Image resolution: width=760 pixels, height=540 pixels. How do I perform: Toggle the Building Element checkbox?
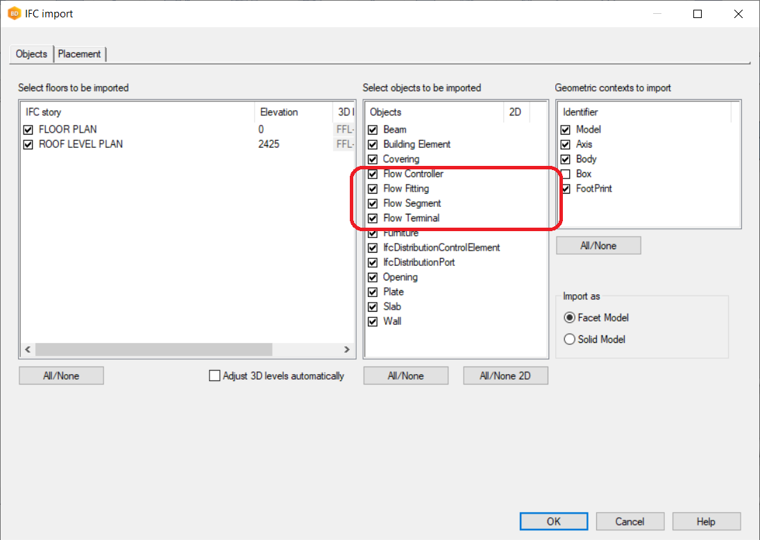(373, 144)
